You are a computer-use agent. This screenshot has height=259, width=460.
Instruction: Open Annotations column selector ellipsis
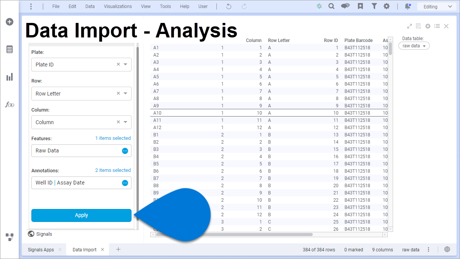pyautogui.click(x=125, y=183)
